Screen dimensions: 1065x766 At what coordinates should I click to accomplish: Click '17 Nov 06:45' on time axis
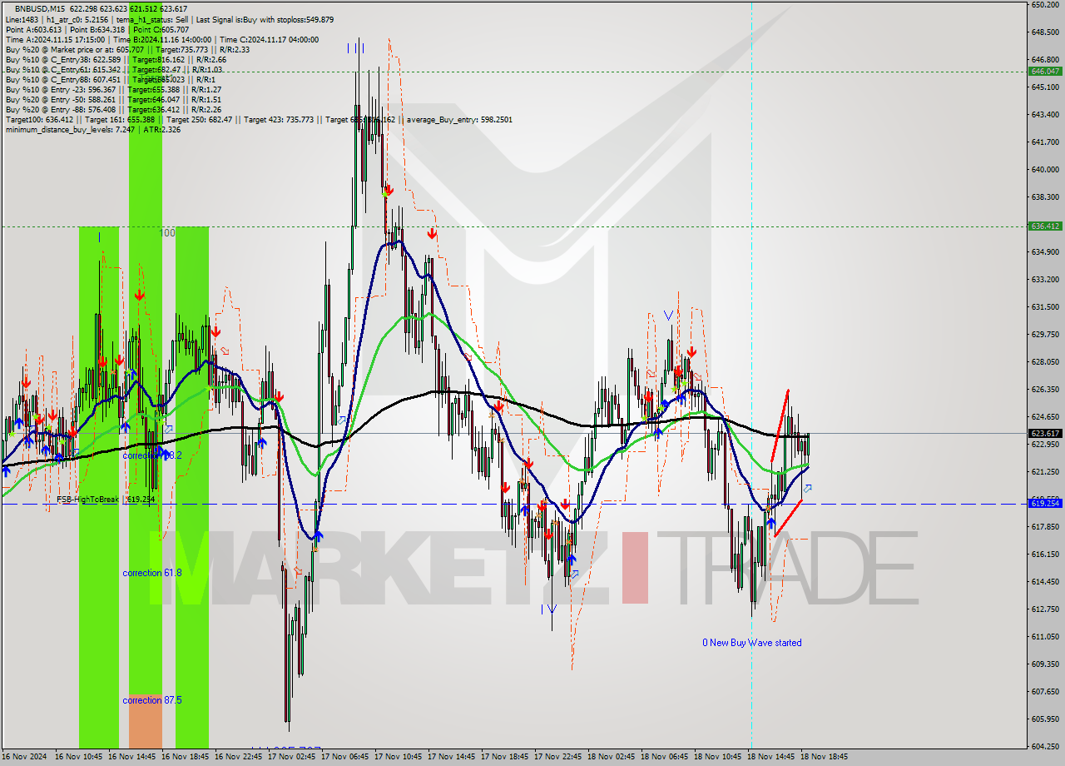(344, 757)
